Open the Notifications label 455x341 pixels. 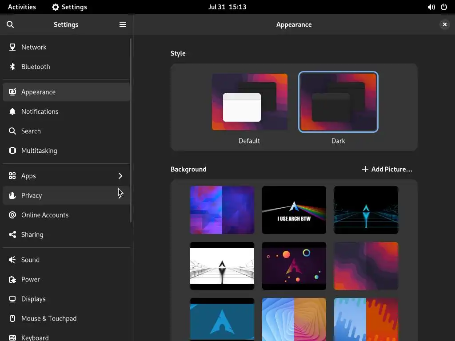click(40, 111)
